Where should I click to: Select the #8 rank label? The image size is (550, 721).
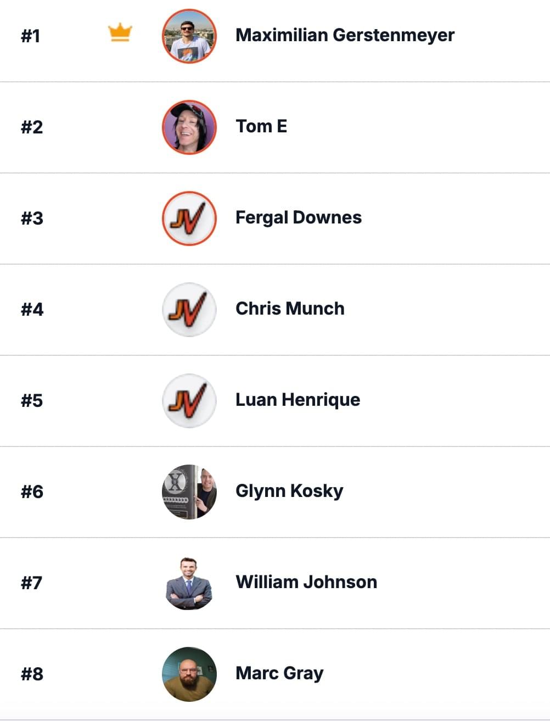(x=32, y=674)
